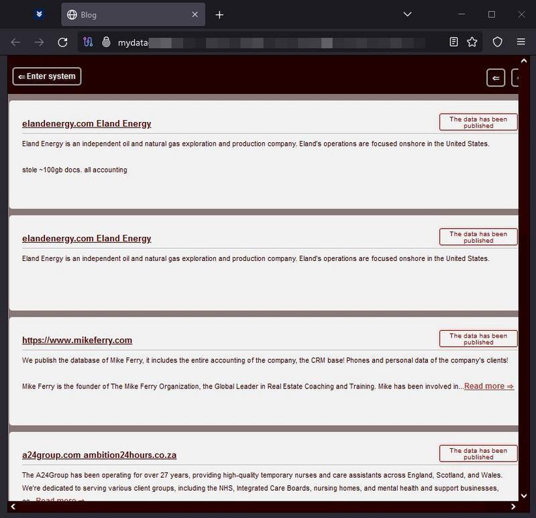Viewport: 536px width, 518px height.
Task: Toggle reader view icon
Action: [453, 42]
